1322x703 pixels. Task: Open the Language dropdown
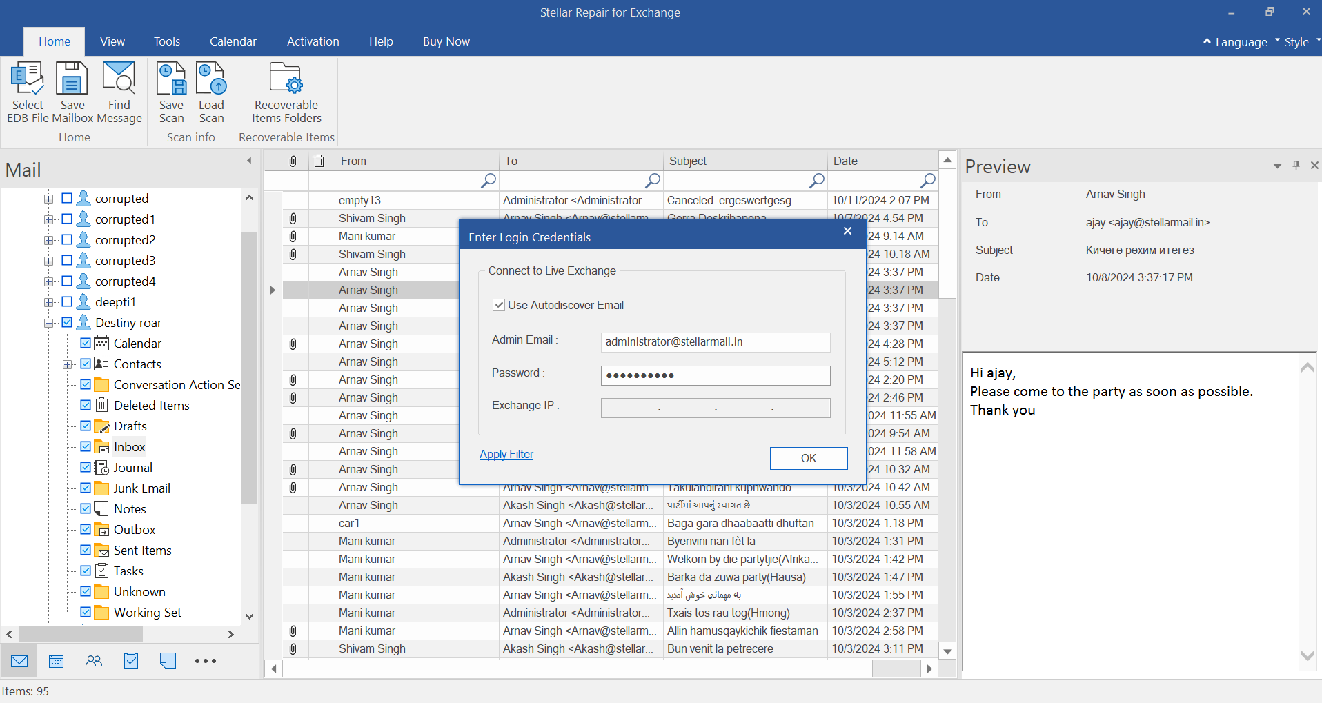(1241, 42)
